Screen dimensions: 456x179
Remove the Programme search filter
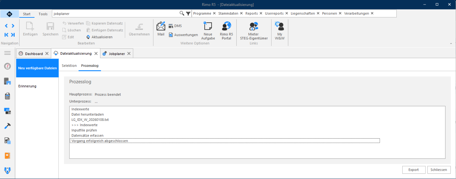pos(214,13)
